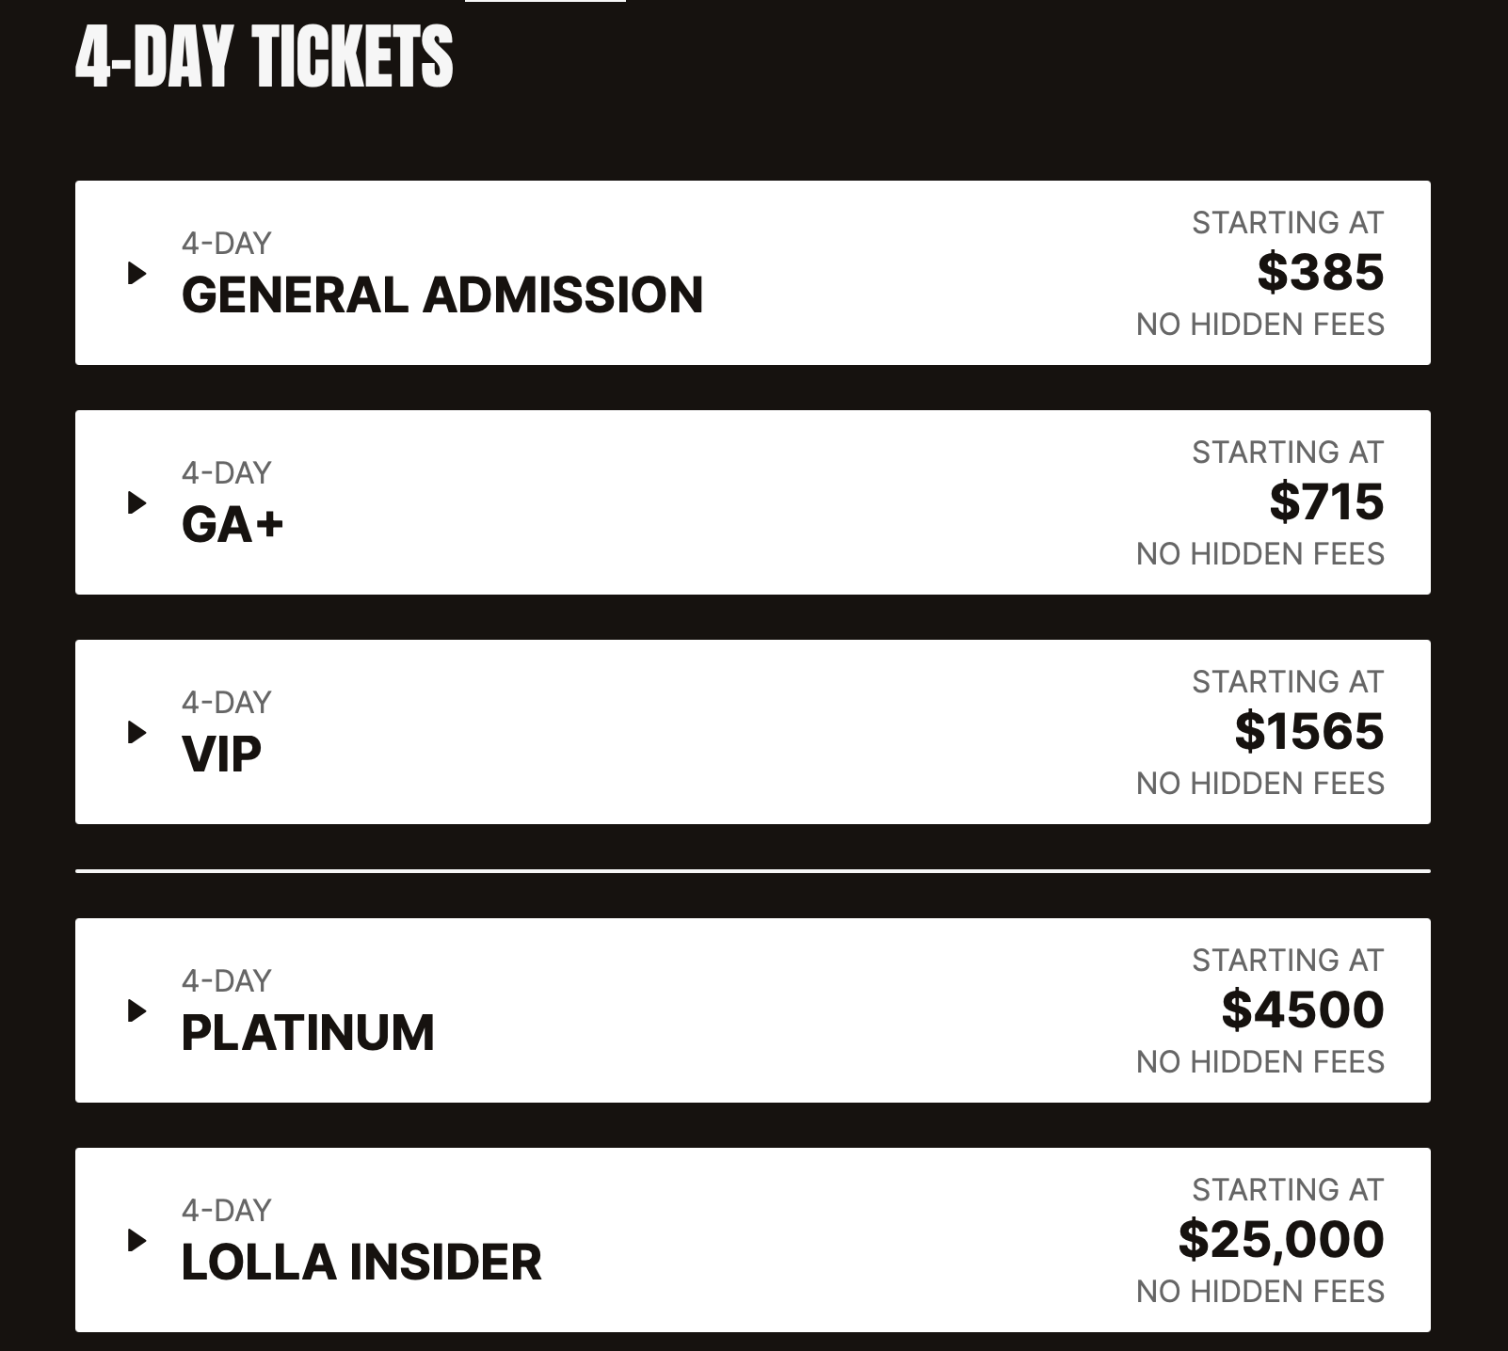Click the arrow icon on Platinum card
This screenshot has width=1508, height=1351.
[139, 1009]
